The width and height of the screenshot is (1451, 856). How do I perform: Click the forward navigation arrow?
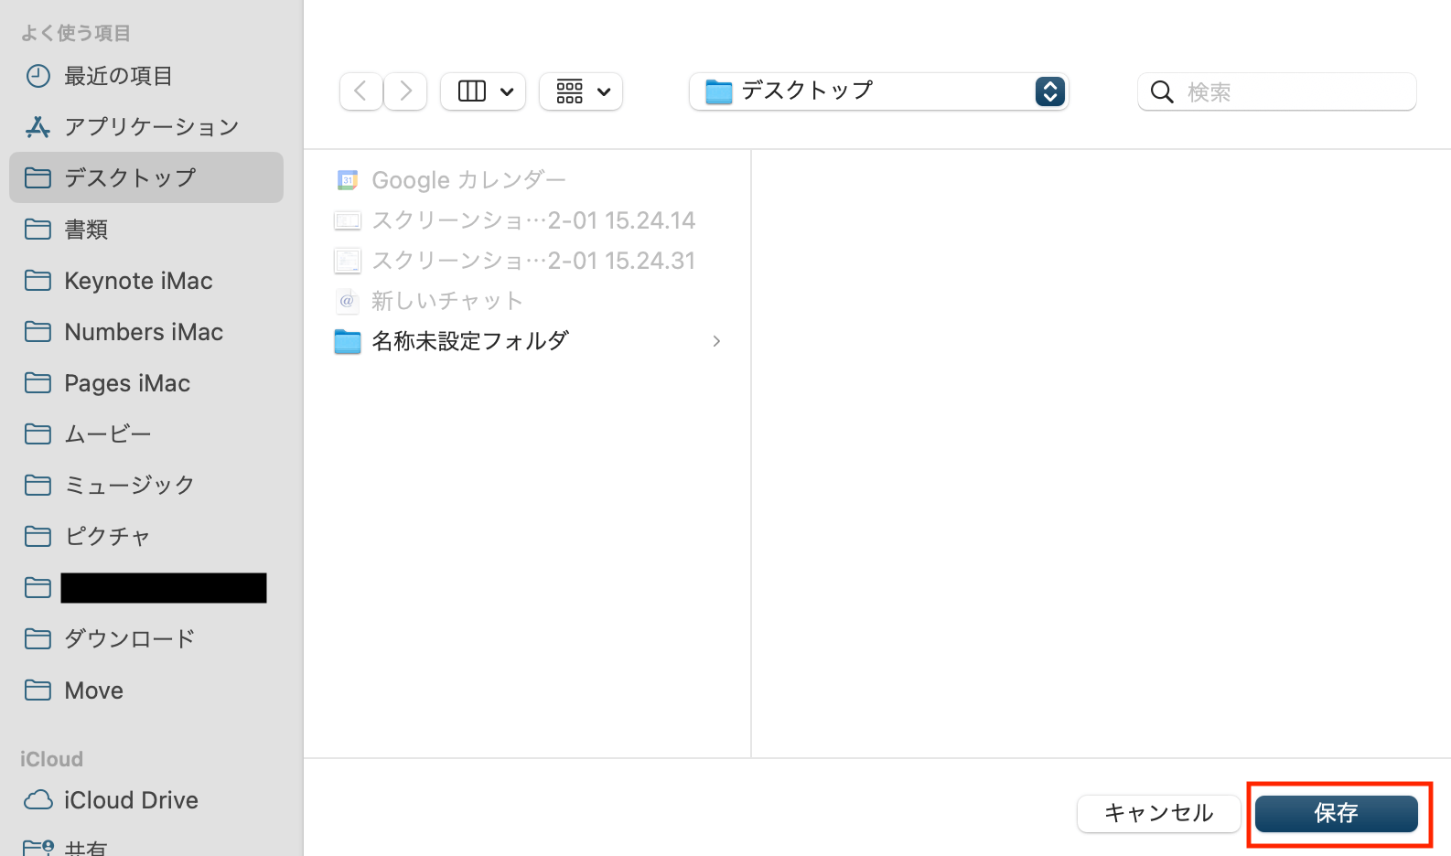pos(405,91)
